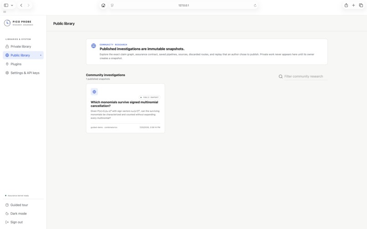Focus the Filter community research field

pos(305,76)
